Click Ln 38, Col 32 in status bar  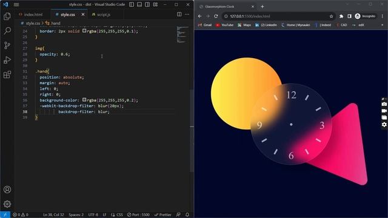coord(53,214)
